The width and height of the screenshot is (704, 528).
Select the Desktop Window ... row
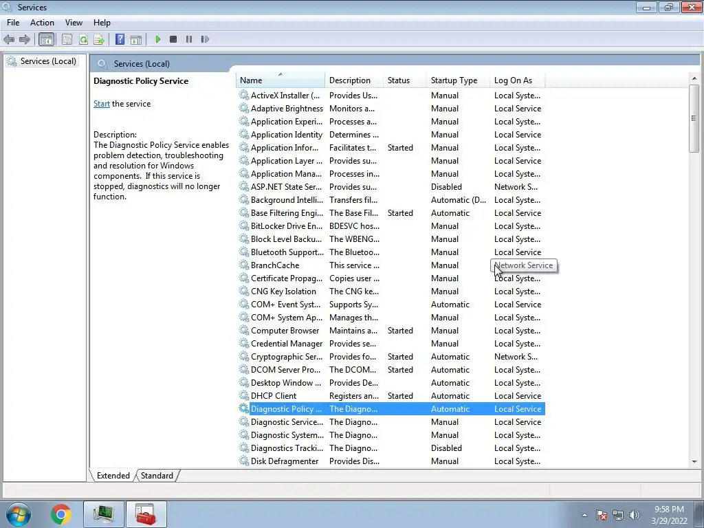(x=390, y=382)
